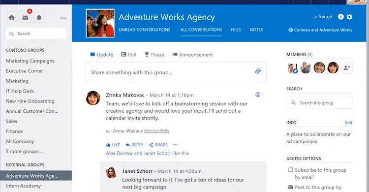Click Janet Schorr's name in reply
The height and width of the screenshot is (192, 369).
click(137, 171)
